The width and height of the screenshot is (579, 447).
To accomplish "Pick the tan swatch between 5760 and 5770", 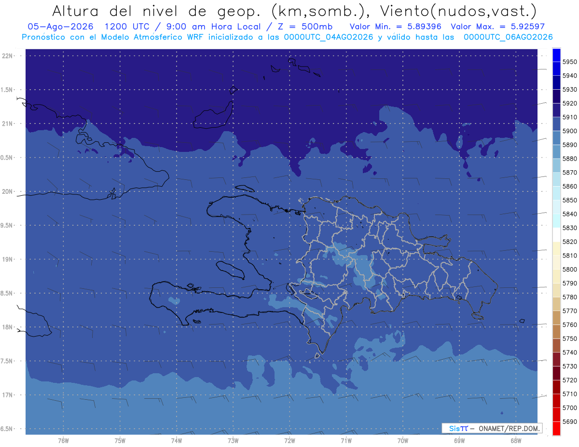I will 556,318.
